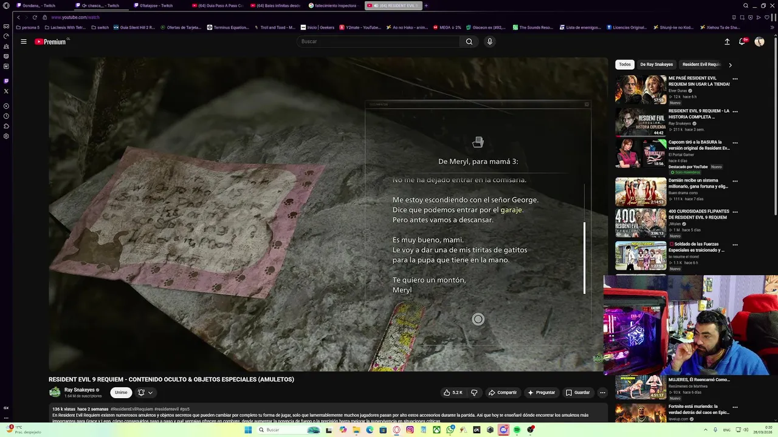Go to YouTube Premium home logo
This screenshot has width=778, height=437.
tap(52, 41)
